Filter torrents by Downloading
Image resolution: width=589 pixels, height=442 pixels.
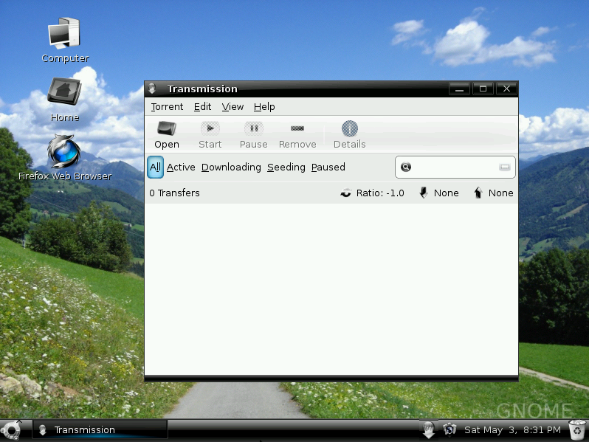pos(231,167)
